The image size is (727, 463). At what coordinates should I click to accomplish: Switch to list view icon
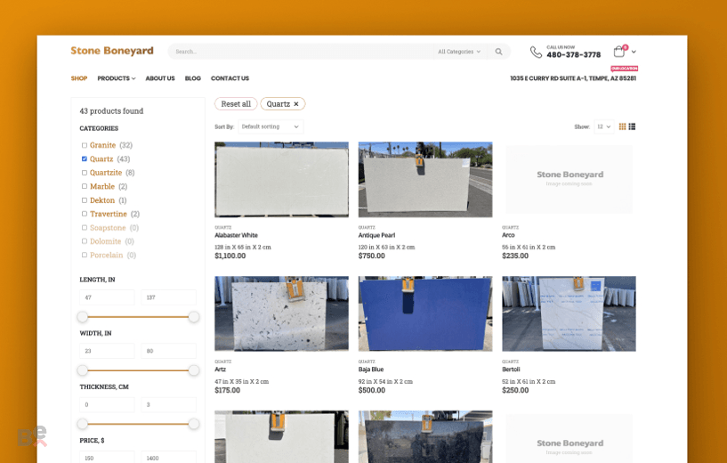click(x=632, y=126)
